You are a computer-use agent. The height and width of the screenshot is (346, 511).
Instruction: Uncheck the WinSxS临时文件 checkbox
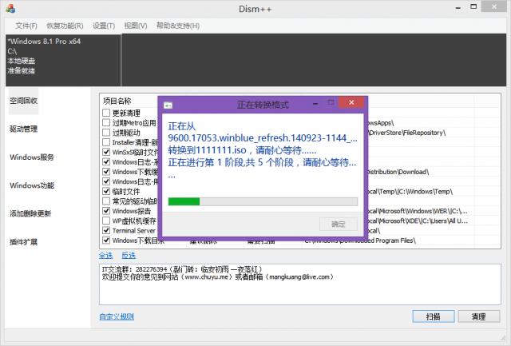click(x=106, y=152)
